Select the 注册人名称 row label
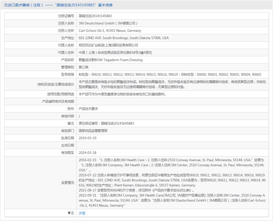This screenshot has height=222, width=273. (66, 23)
